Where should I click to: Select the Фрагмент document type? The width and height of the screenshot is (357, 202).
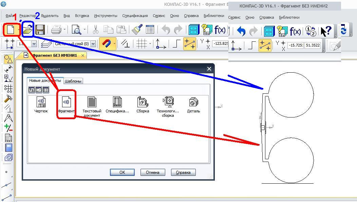[x=66, y=105]
